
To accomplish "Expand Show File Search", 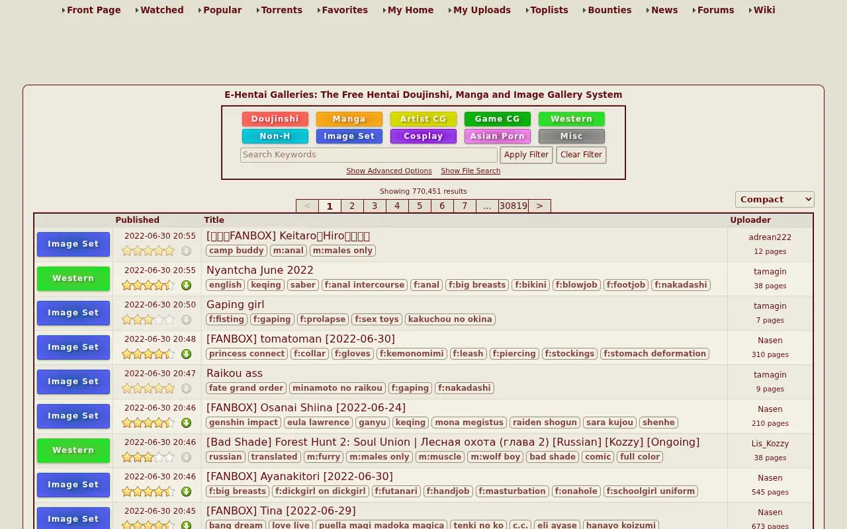I will click(470, 171).
